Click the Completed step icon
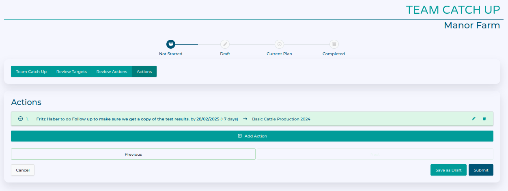Image resolution: width=508 pixels, height=191 pixels. coord(334,44)
